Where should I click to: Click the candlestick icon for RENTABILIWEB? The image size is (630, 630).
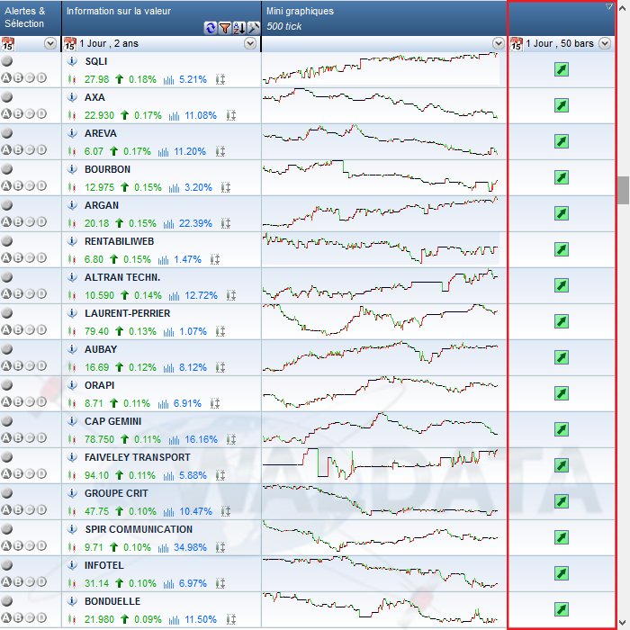pos(72,259)
